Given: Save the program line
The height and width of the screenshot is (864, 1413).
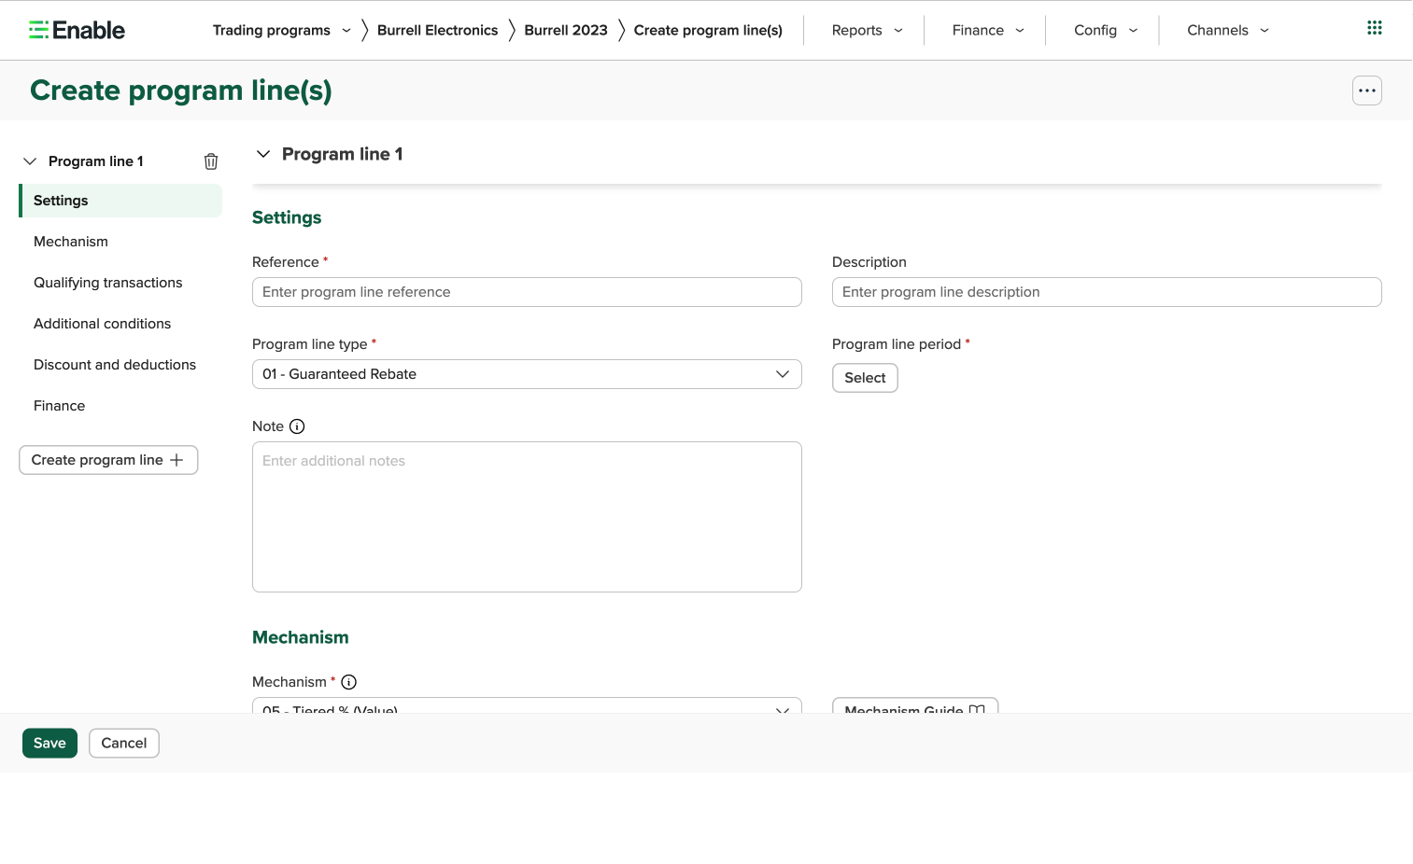Looking at the screenshot, I should (x=49, y=744).
